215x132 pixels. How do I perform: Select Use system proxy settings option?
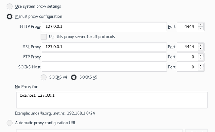10,6
